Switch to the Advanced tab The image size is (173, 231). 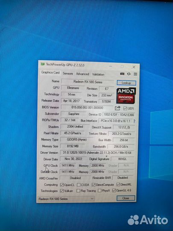pos(82,74)
